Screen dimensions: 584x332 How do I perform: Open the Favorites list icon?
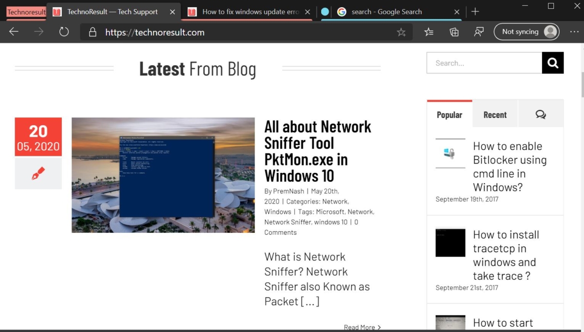(x=428, y=32)
